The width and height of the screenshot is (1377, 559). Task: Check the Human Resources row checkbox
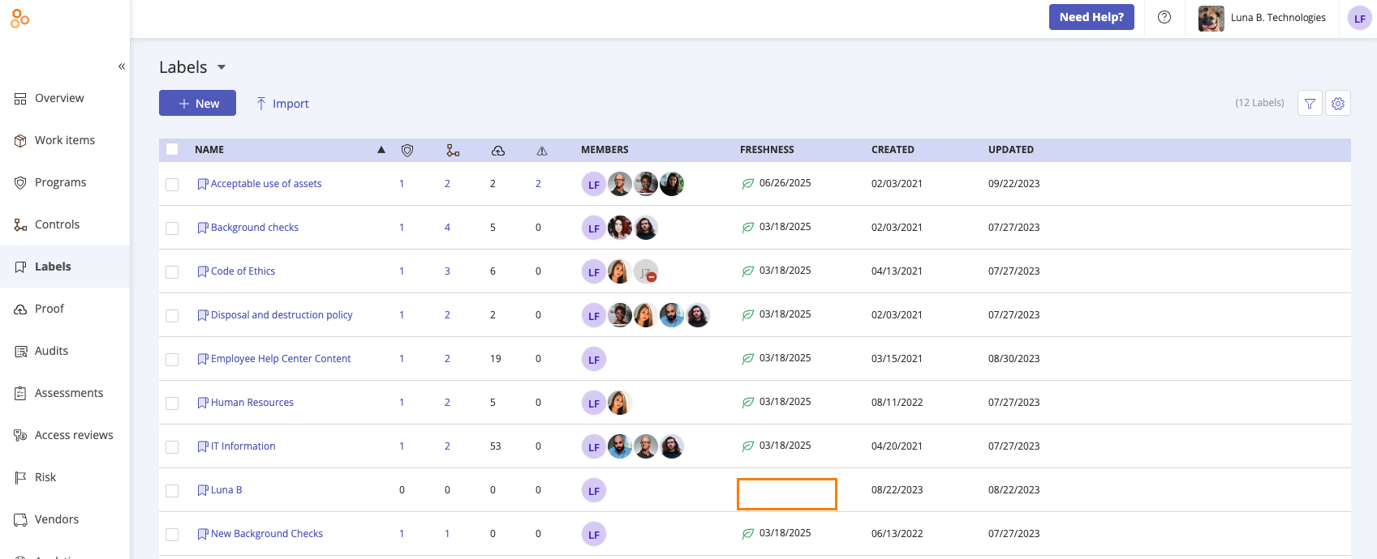[x=172, y=403]
